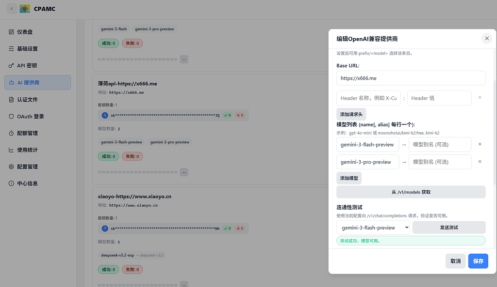Screen dimensions: 497x287
Task: Close the 编辑OpenAI兼容提供商 dialog
Action: 487,39
